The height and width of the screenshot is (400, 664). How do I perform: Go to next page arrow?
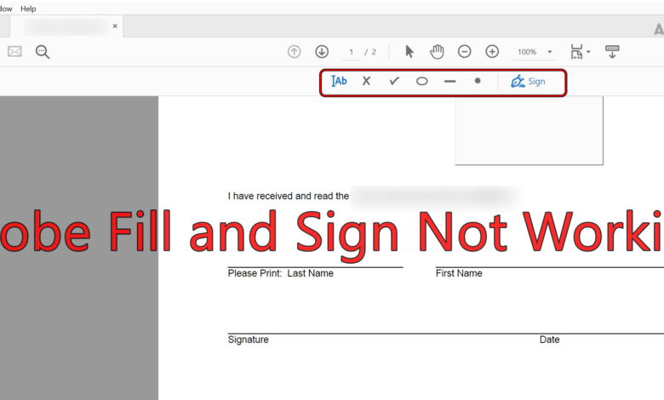pyautogui.click(x=322, y=52)
